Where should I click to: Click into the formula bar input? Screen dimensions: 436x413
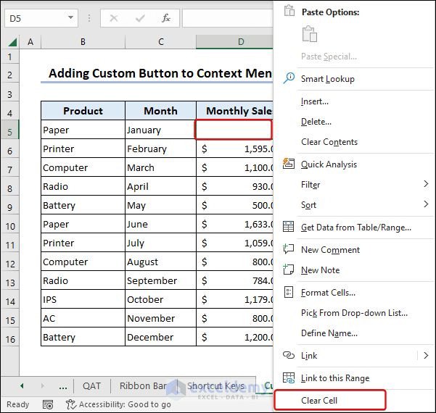[x=228, y=18]
